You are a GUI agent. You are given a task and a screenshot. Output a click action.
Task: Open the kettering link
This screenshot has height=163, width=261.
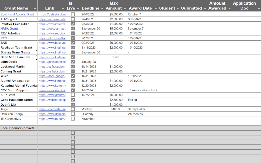52,86
